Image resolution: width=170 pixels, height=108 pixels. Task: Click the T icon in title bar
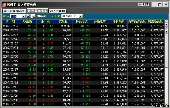pos(147,4)
